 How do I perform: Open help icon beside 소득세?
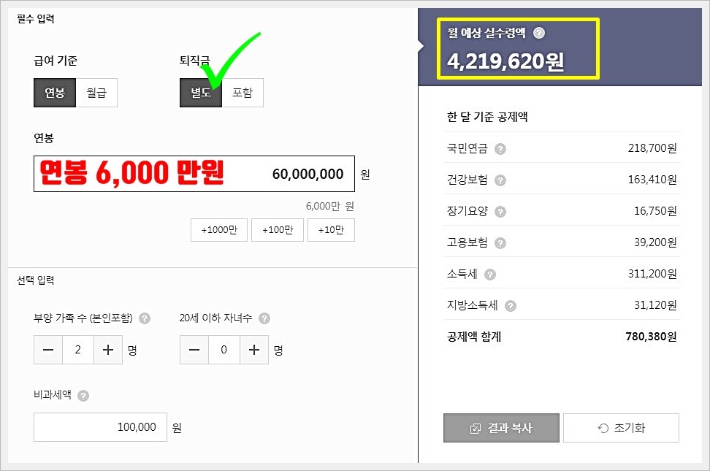[490, 275]
